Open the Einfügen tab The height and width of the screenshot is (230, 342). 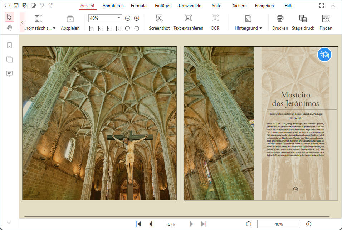[163, 6]
